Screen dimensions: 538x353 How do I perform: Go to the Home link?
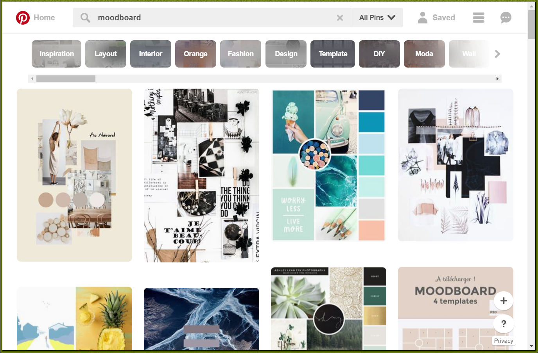point(44,18)
